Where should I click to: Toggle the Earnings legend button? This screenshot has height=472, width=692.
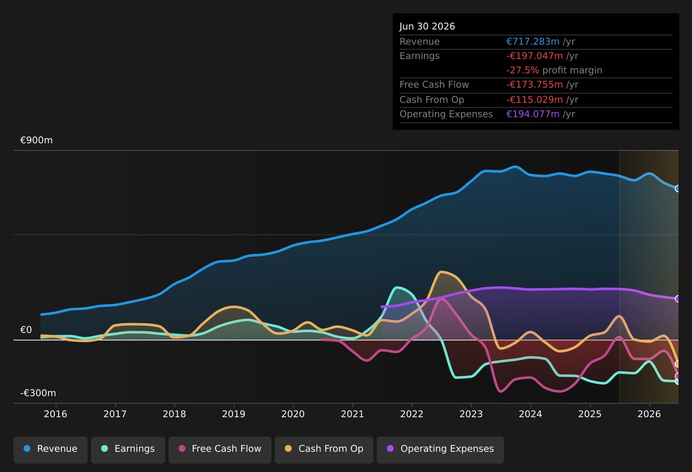(x=128, y=450)
